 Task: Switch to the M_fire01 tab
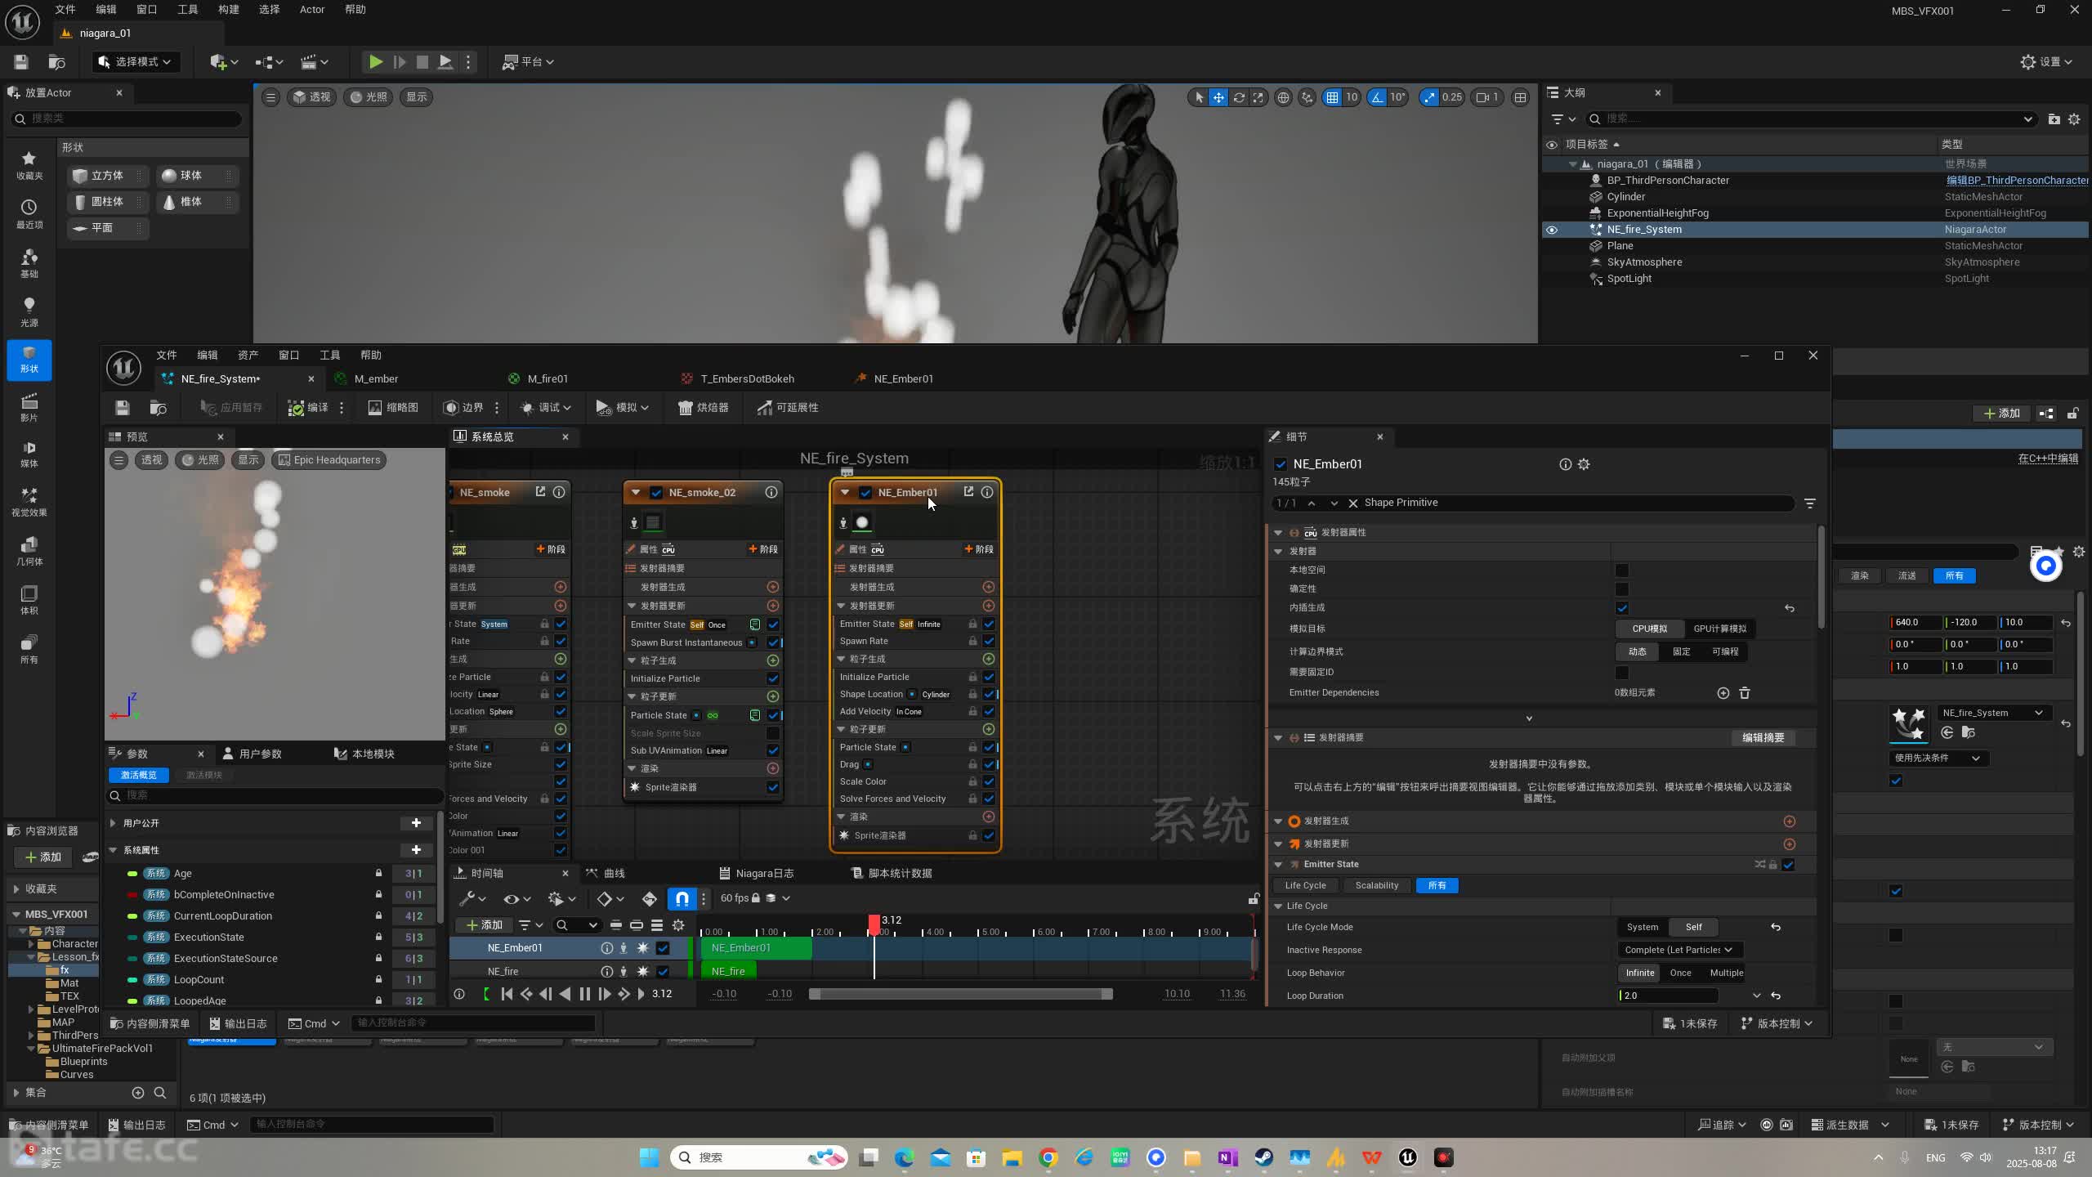coord(547,379)
